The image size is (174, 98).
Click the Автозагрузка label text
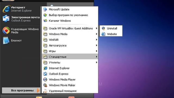click(x=58, y=45)
